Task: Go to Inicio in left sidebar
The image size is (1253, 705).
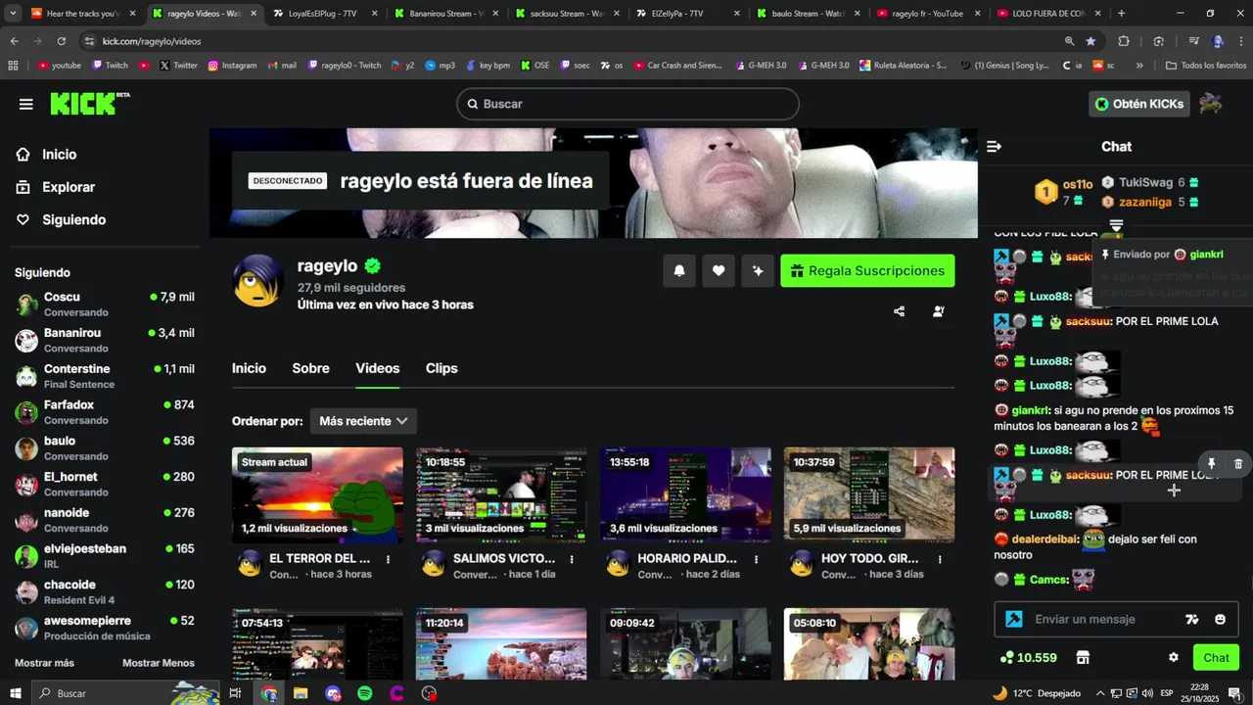Action: (59, 155)
